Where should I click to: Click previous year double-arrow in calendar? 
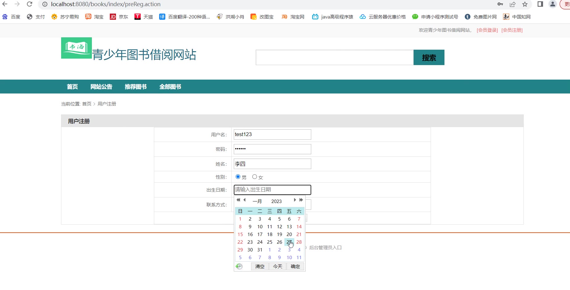pos(238,200)
